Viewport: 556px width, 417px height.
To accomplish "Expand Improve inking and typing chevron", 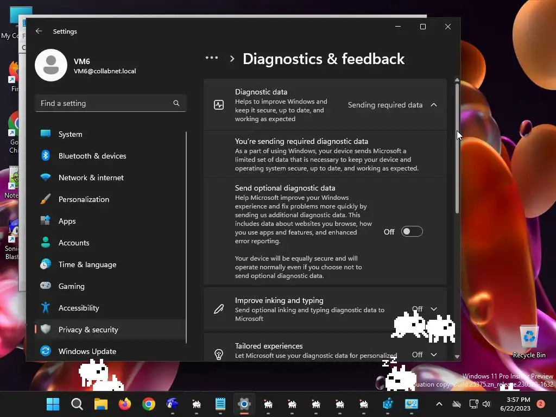I will [x=434, y=309].
